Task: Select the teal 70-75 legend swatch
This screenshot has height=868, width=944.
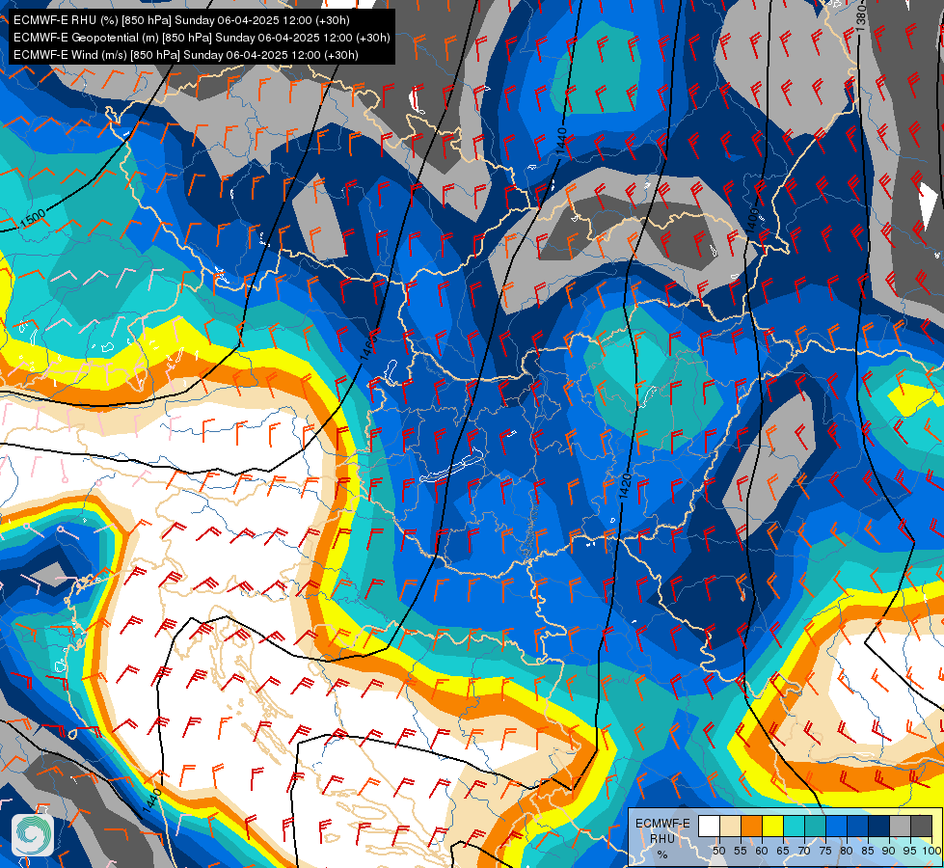Action: tap(815, 826)
